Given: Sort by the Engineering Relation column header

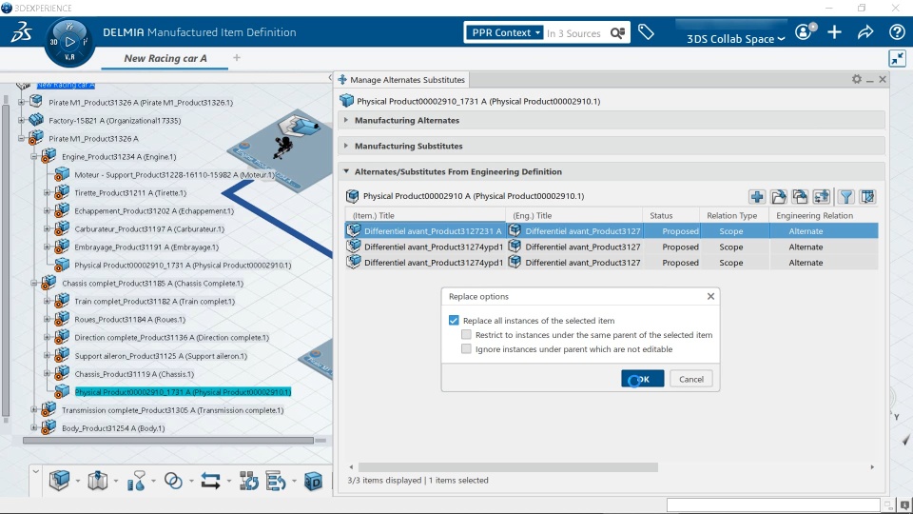Looking at the screenshot, I should 815,216.
